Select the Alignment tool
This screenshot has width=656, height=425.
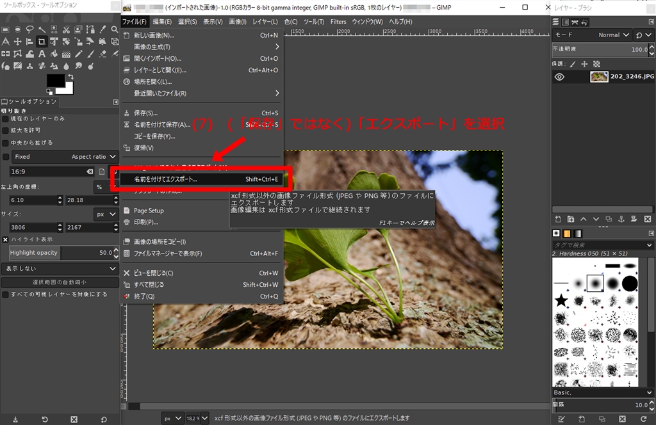(x=29, y=42)
